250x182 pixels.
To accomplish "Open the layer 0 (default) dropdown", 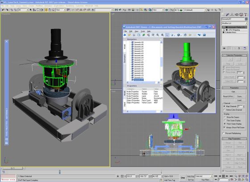I will (x=190, y=10).
